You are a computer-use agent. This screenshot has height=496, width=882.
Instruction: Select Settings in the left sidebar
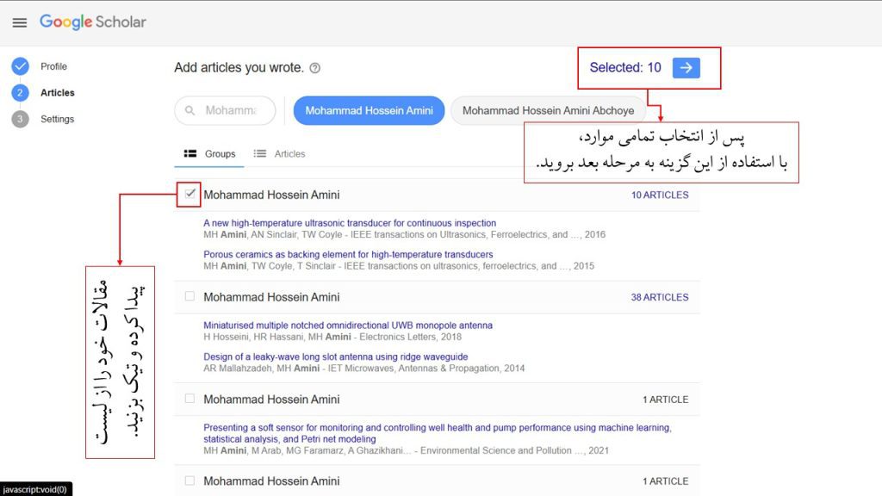tap(57, 119)
